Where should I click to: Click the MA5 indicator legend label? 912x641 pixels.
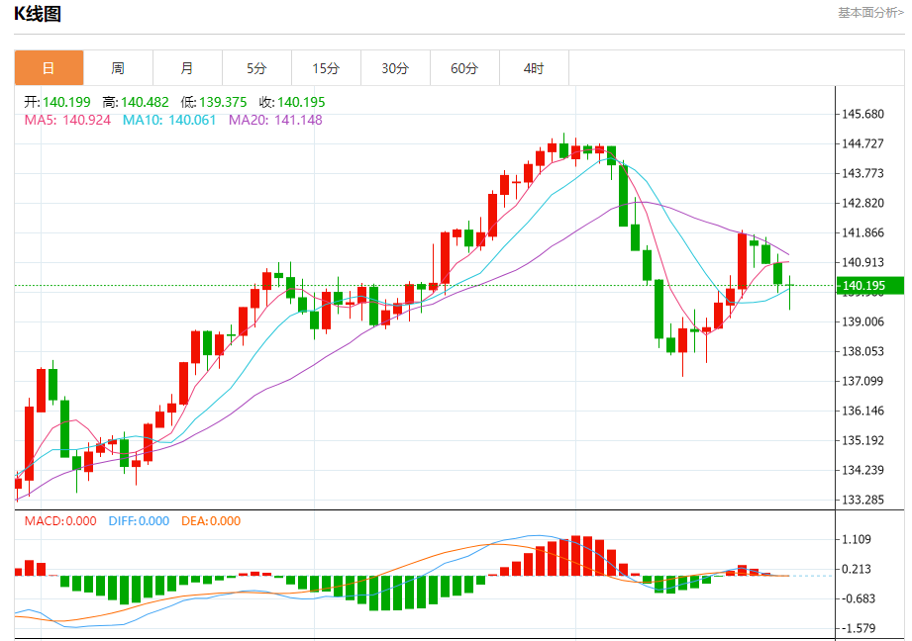(x=68, y=120)
